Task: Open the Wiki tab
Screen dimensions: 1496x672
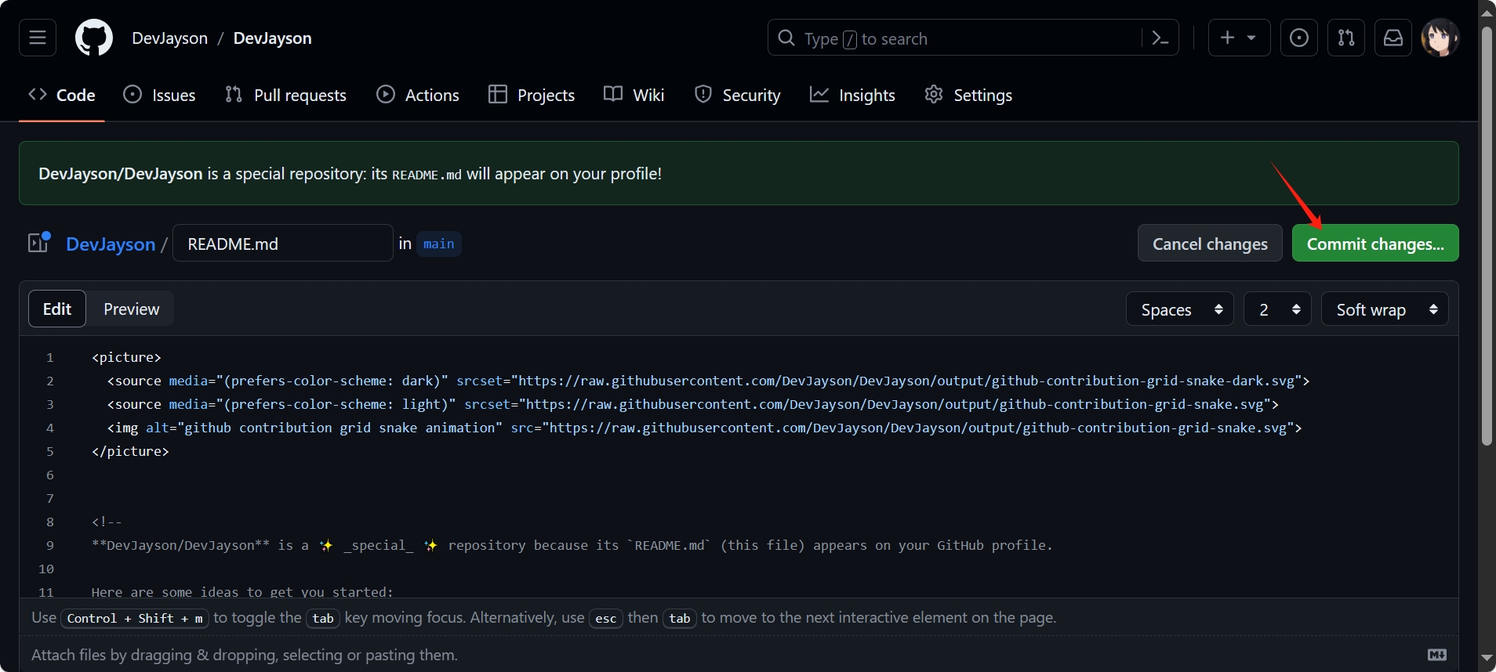Action: [634, 95]
